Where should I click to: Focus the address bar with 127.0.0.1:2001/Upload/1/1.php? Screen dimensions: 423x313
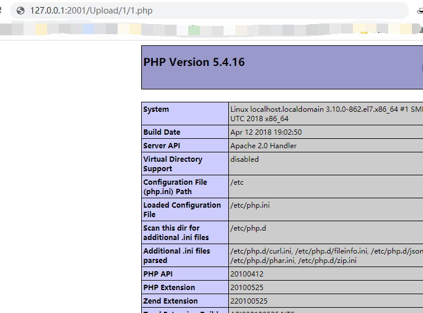click(x=209, y=11)
